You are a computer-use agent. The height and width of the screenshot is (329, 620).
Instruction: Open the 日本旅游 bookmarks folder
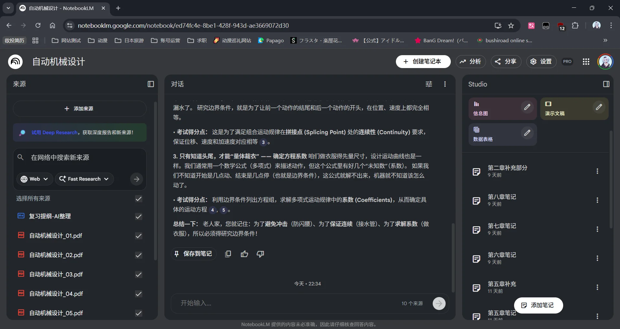(x=129, y=40)
